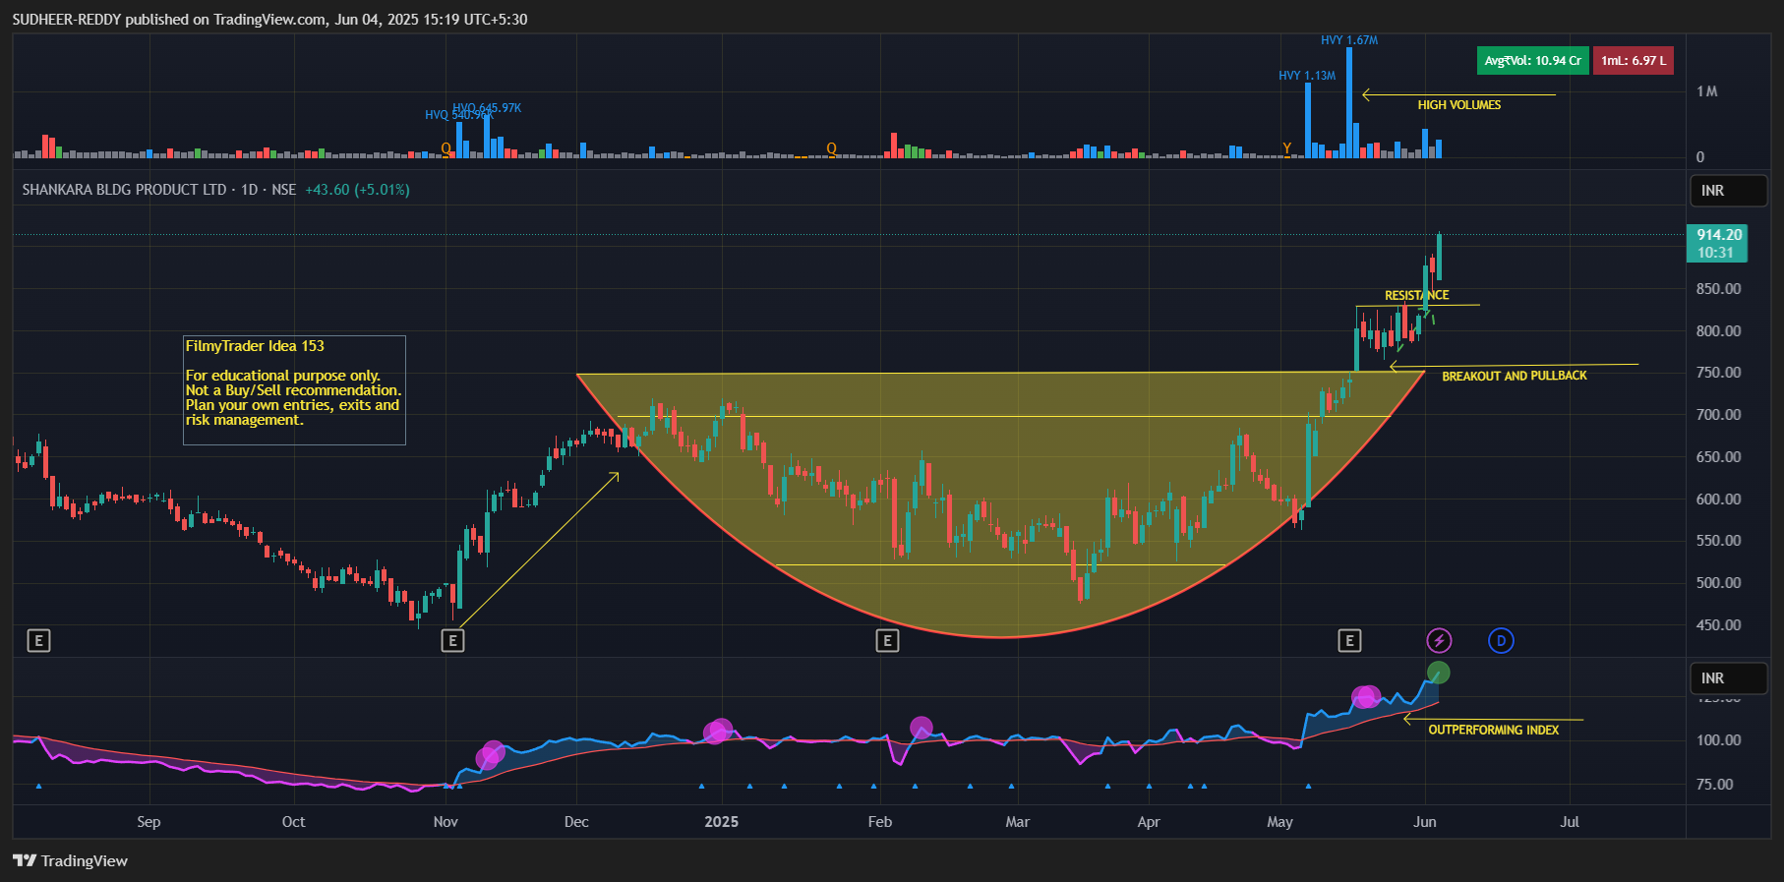Click the 850.00 price axis label
This screenshot has width=1784, height=882.
(1718, 289)
